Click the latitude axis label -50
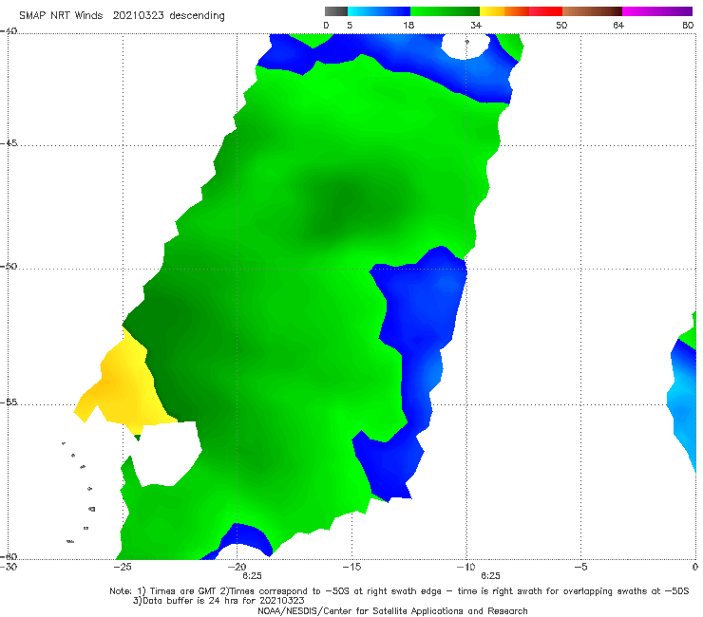Screen dimensions: 703x617 point(9,267)
